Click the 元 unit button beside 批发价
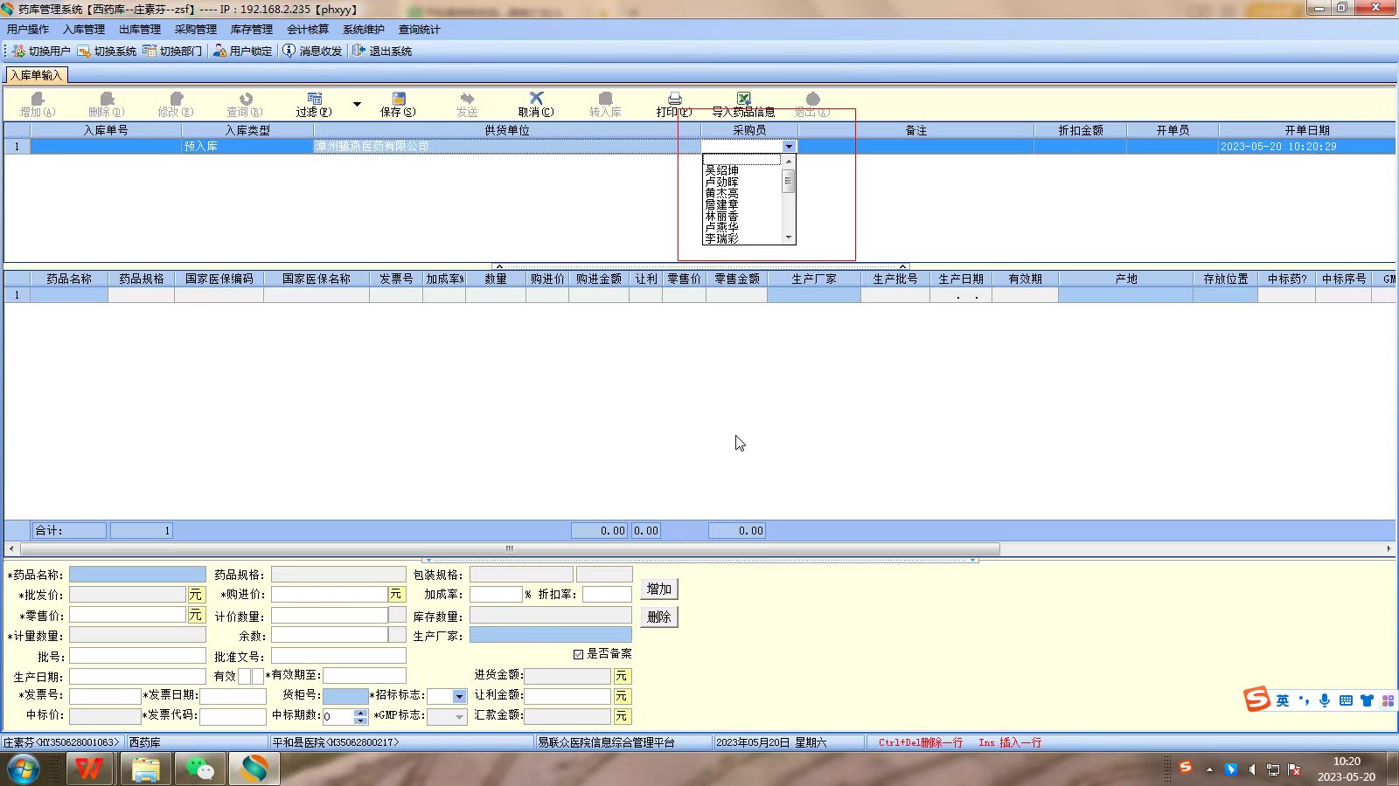Image resolution: width=1399 pixels, height=786 pixels. tap(196, 595)
